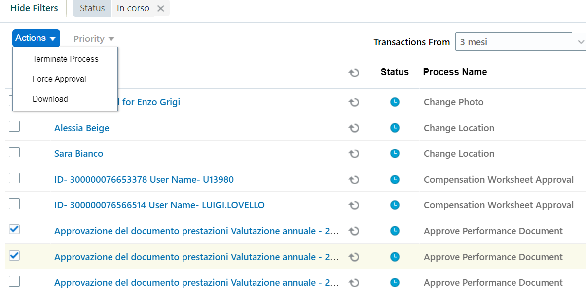Screen dimensions: 586x300
Task: Click the history icon for user U13980's row
Action: click(354, 180)
